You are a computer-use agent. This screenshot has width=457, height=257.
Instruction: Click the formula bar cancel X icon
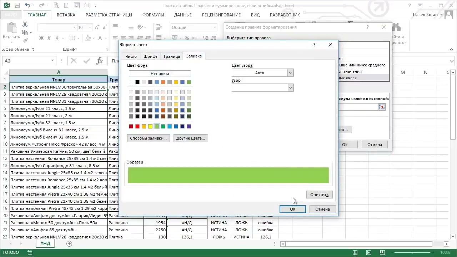tap(74, 61)
